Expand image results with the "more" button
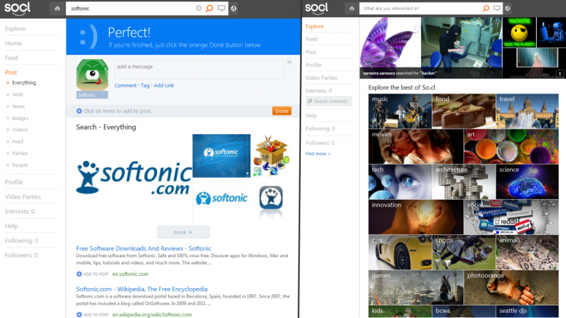Screen dimensions: 566x318 click(x=184, y=232)
